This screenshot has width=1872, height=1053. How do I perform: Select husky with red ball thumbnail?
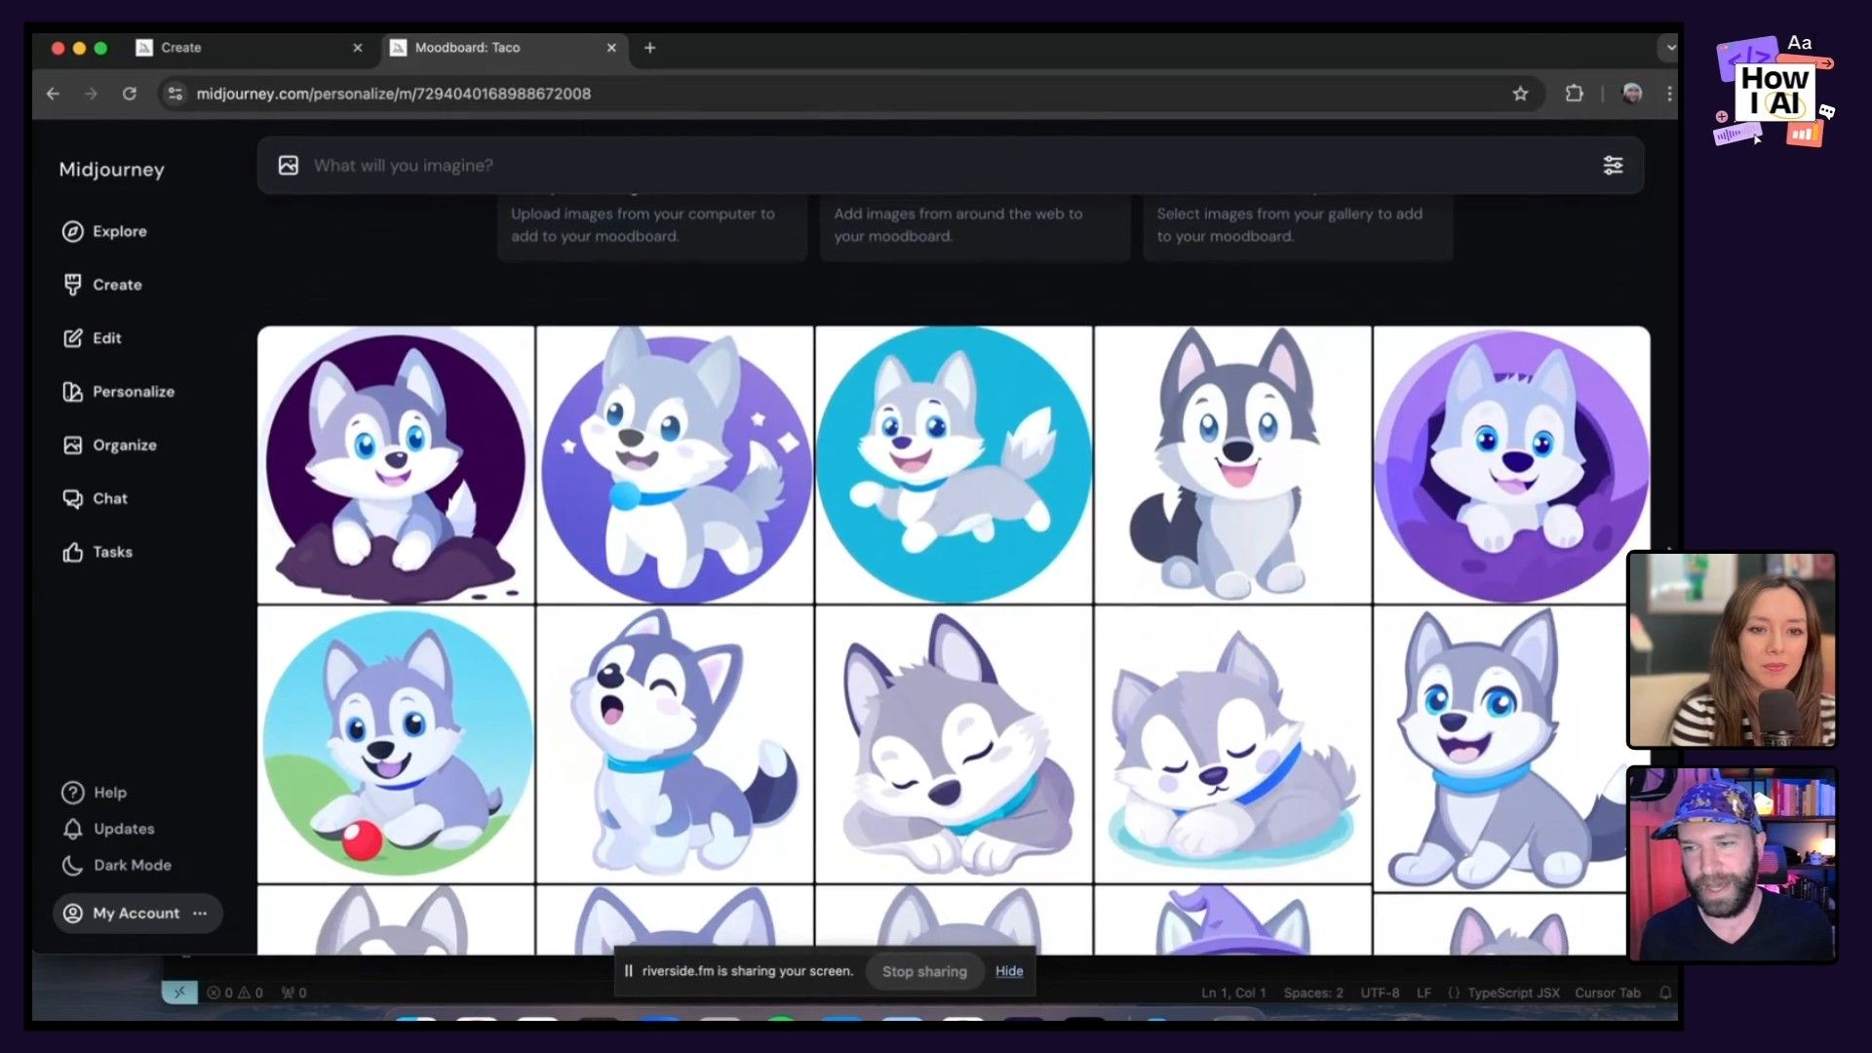click(396, 744)
